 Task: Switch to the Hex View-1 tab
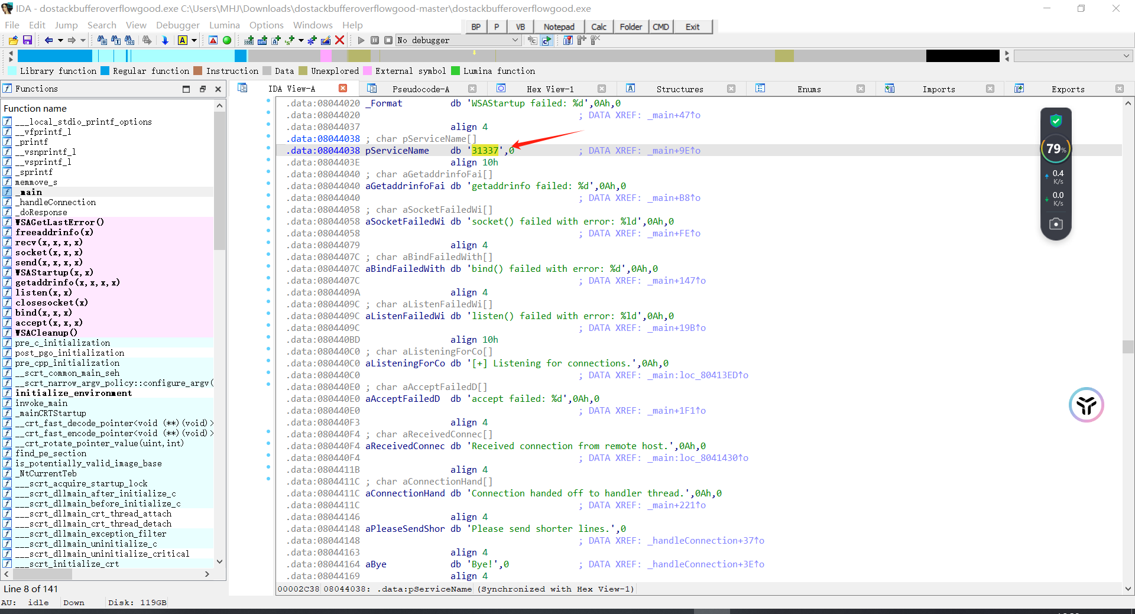550,89
